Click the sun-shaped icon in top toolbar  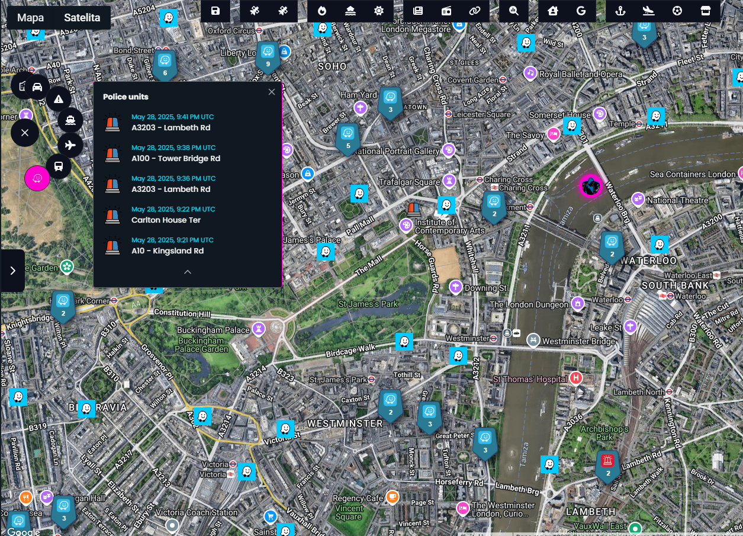point(379,11)
